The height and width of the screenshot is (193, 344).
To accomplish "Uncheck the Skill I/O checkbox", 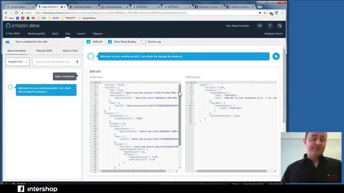I will pos(88,42).
